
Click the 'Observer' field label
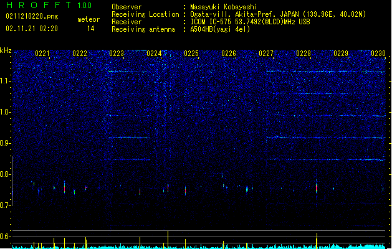click(127, 7)
